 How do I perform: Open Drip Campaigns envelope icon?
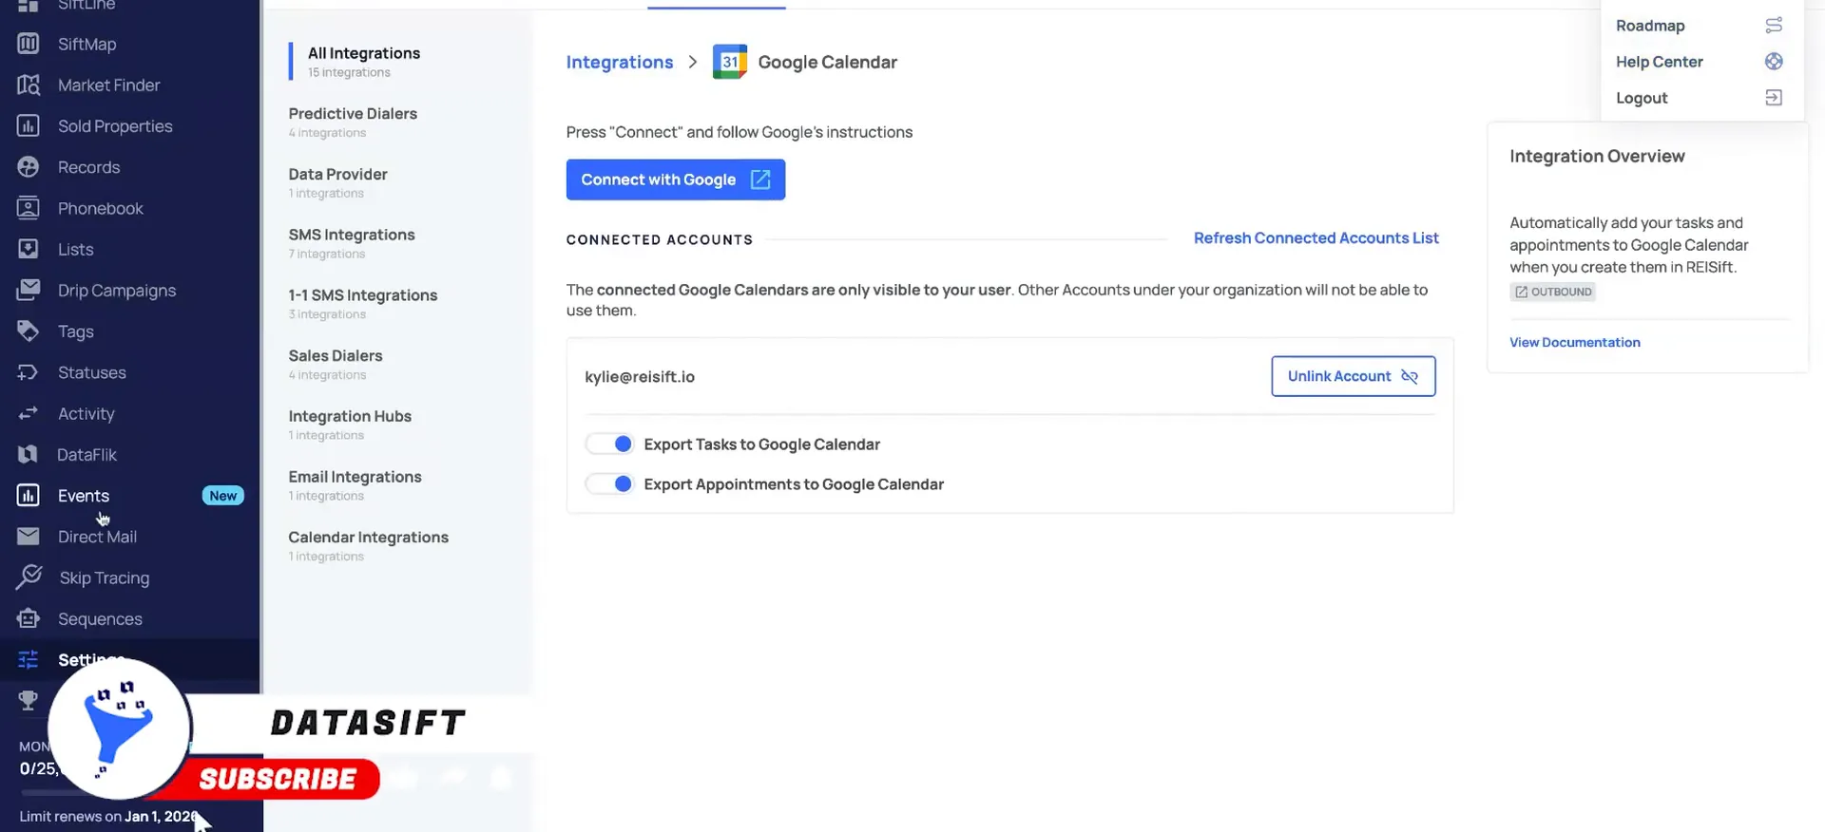tap(29, 290)
